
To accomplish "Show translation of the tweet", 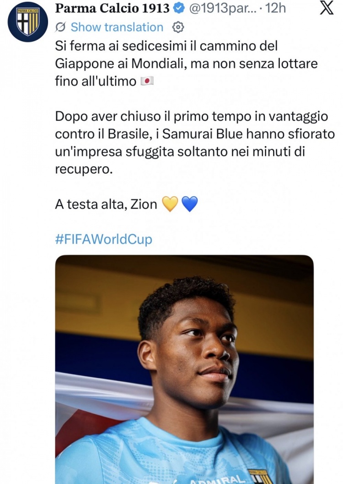I will click(117, 27).
